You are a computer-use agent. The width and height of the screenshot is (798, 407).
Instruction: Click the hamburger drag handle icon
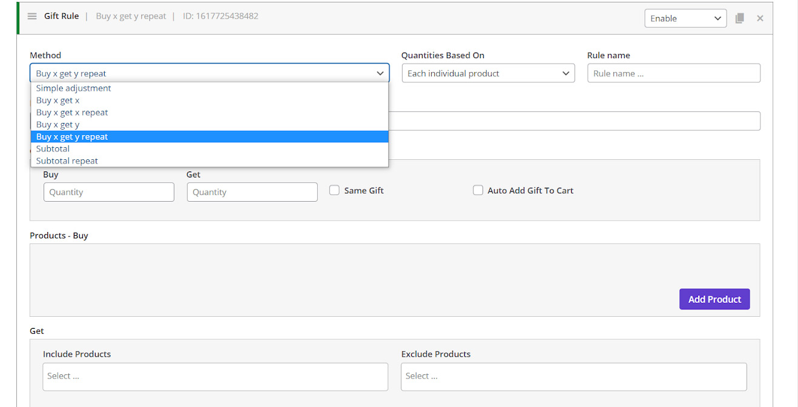coord(32,16)
